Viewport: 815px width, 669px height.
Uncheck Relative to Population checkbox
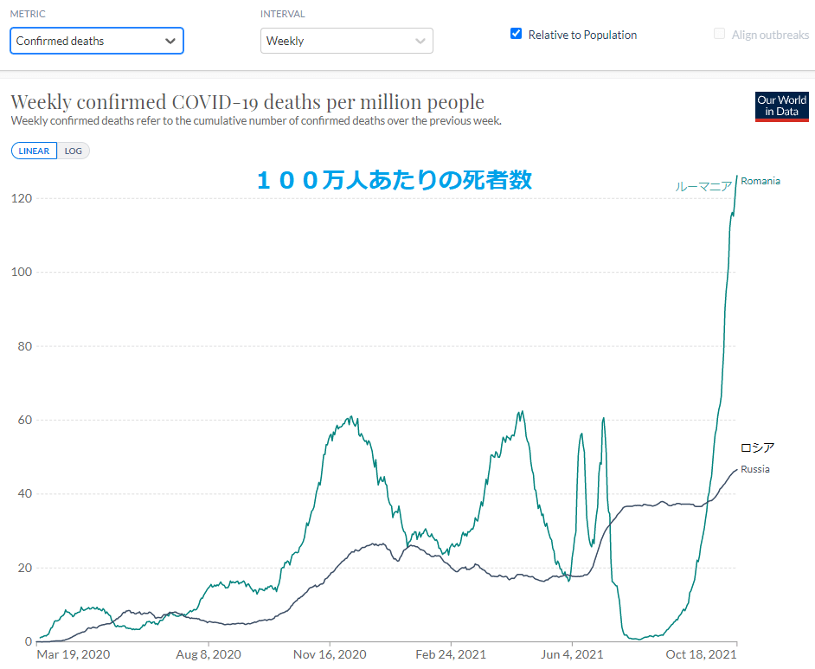[x=517, y=34]
